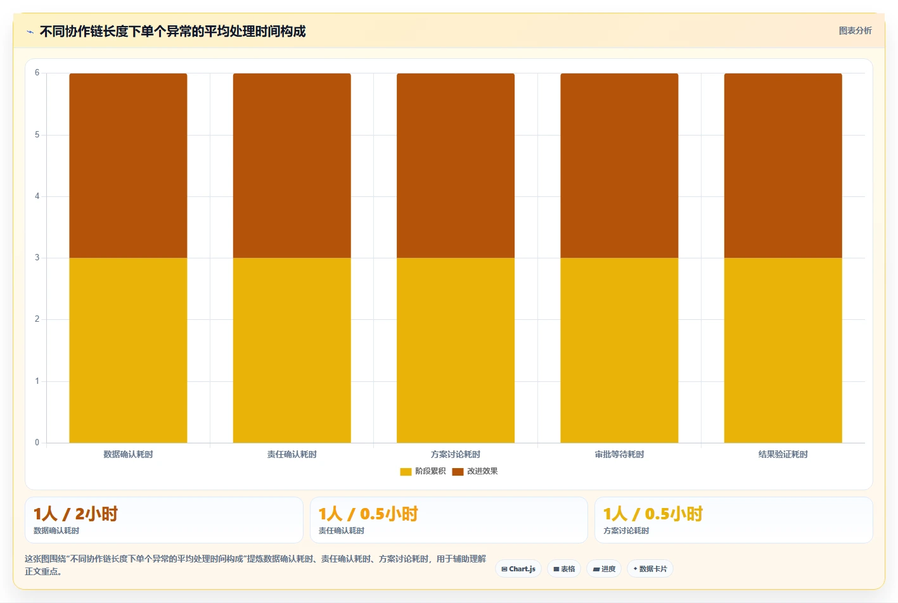Open the 责任确认耗时 1人 / 0.5小时 card
Image resolution: width=898 pixels, height=603 pixels.
(x=449, y=520)
